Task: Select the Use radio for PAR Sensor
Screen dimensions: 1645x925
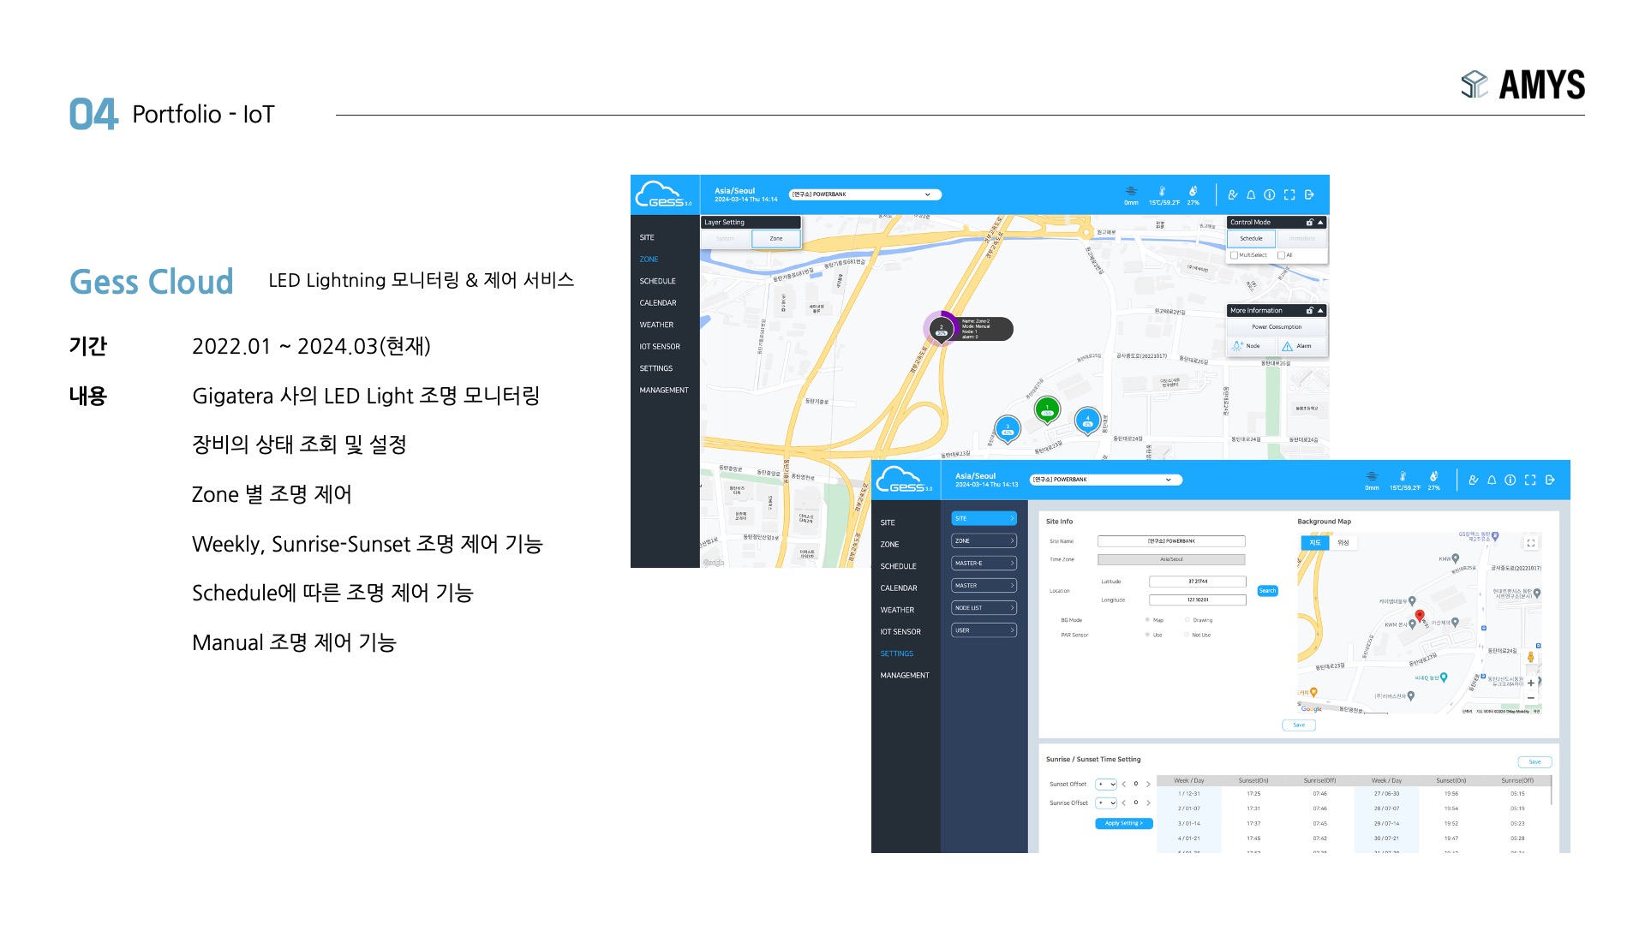Action: point(1147,636)
